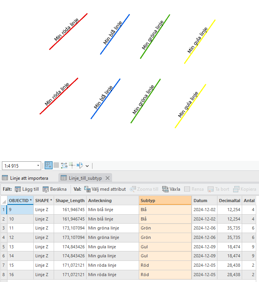
Task: Toggle the grid icon in the map toolbar
Action: click(56, 165)
